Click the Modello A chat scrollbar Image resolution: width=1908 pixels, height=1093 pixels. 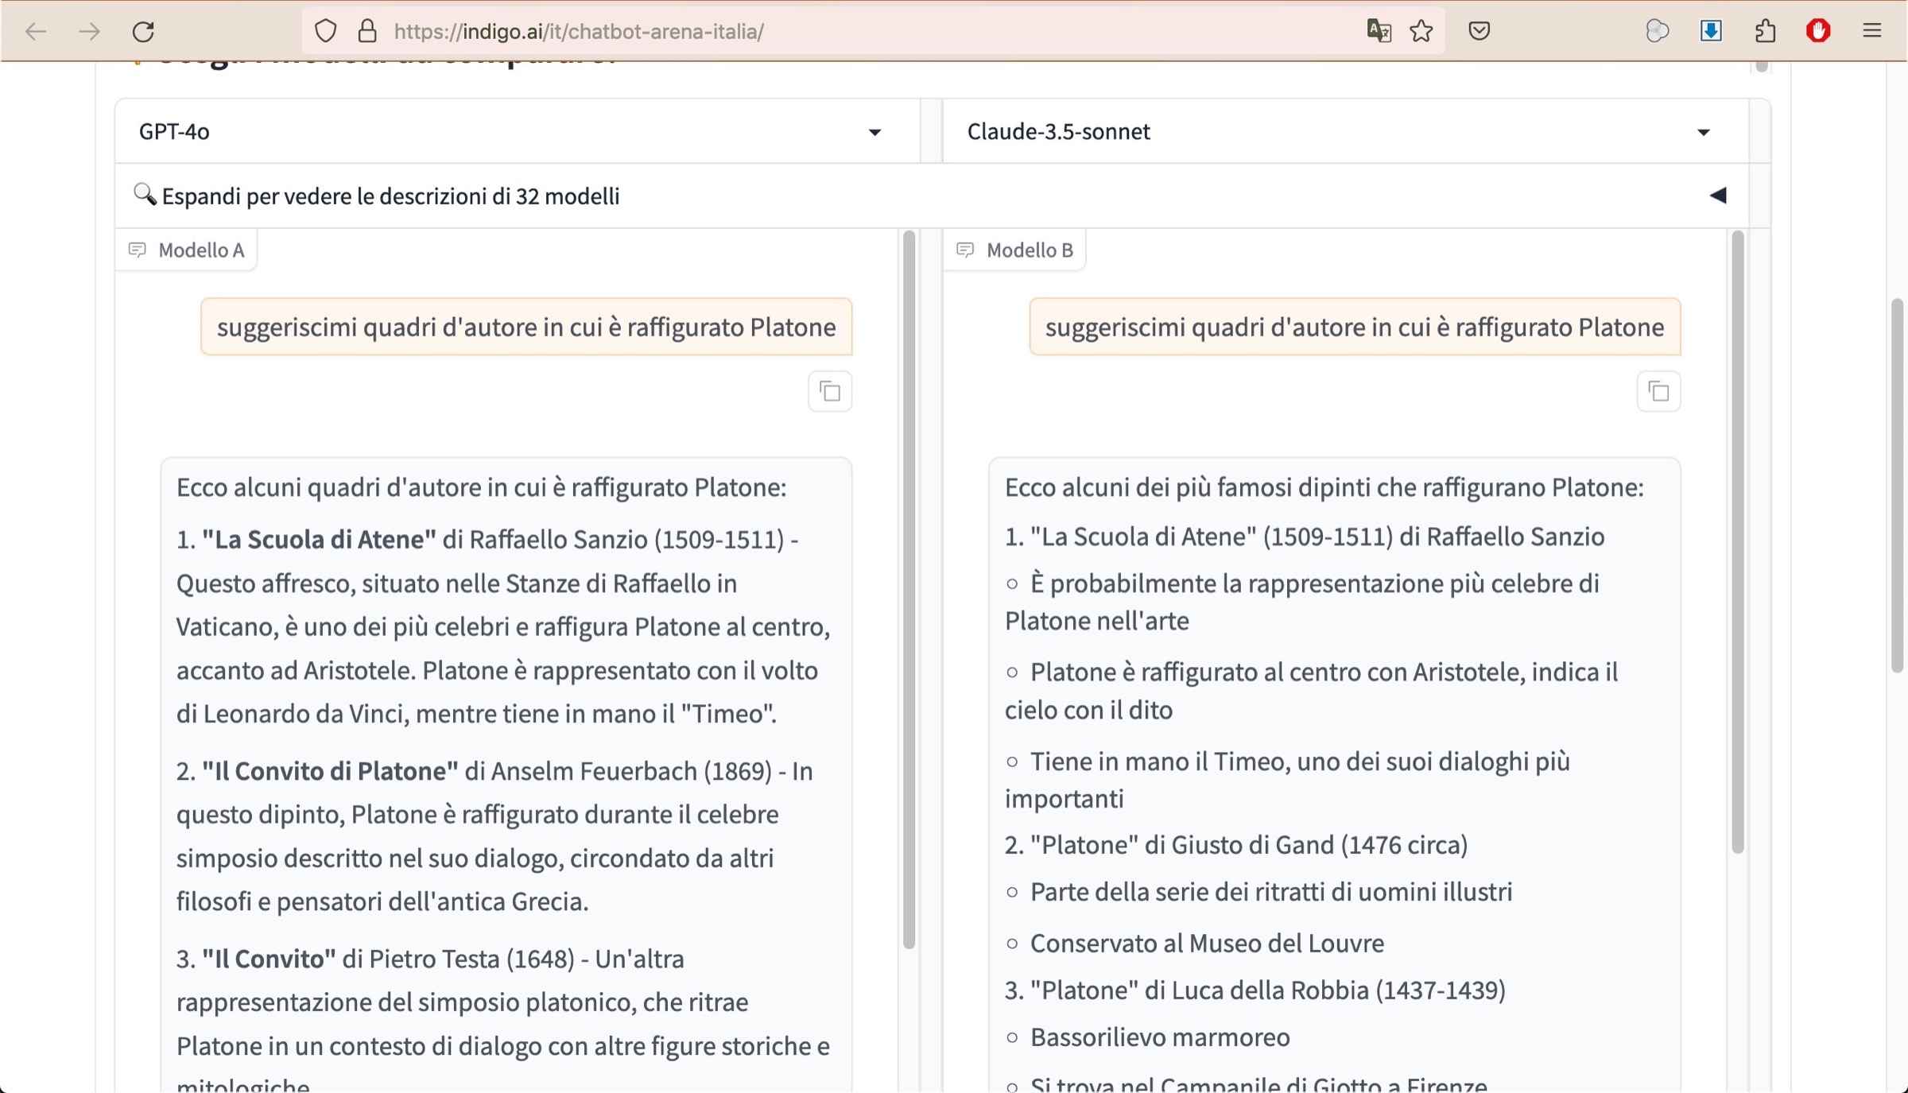point(909,588)
